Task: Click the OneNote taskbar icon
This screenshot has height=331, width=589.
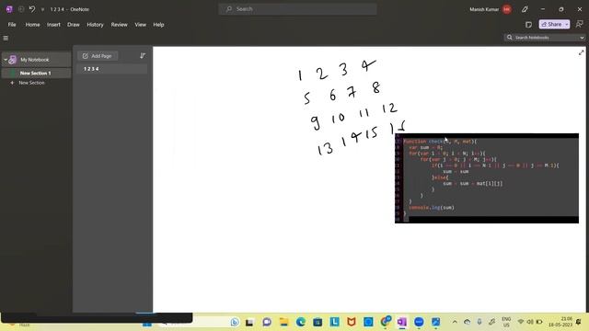Action: (402, 322)
